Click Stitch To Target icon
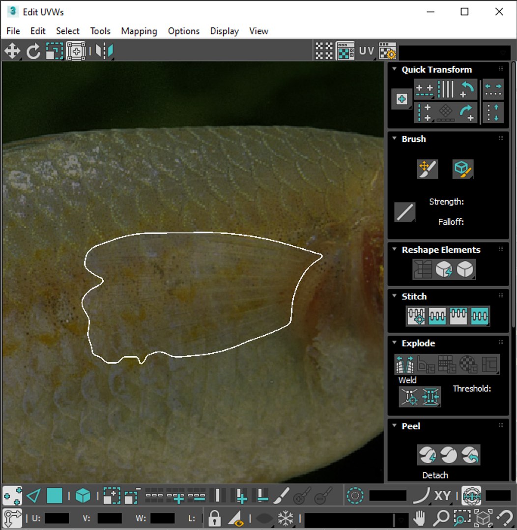This screenshot has width=517, height=530. [416, 316]
